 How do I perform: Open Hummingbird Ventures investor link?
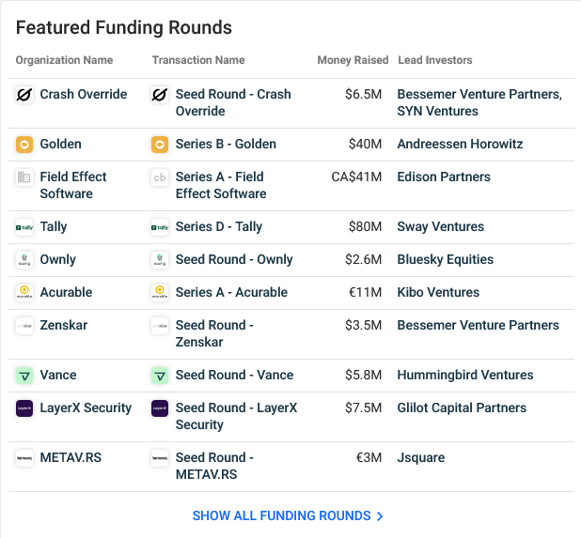[465, 375]
